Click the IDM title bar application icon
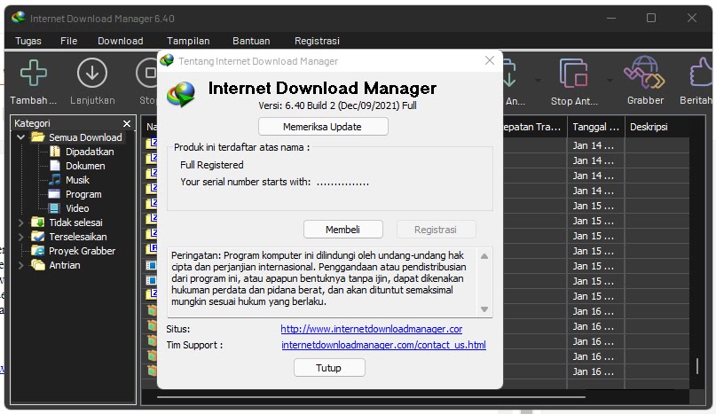This screenshot has width=716, height=414. 19,18
